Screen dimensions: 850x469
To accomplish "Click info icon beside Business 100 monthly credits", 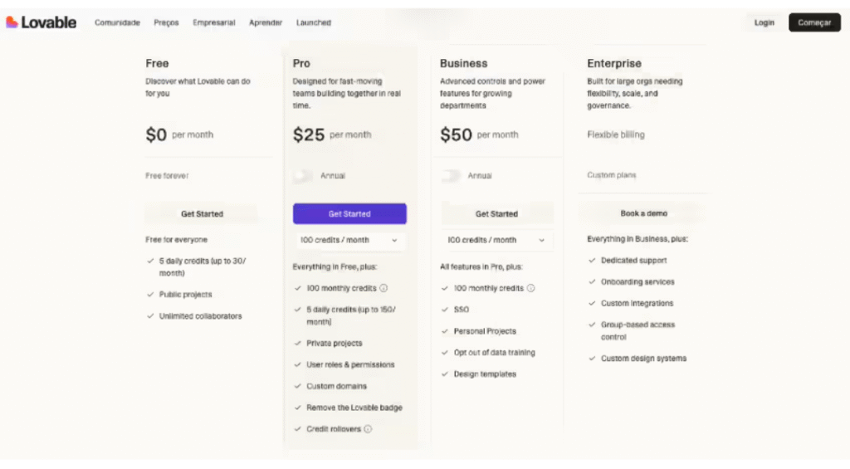I will coord(531,289).
